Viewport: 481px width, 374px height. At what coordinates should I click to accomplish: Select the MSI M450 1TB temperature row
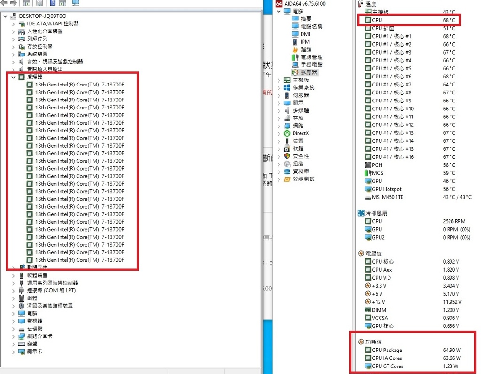(x=418, y=197)
